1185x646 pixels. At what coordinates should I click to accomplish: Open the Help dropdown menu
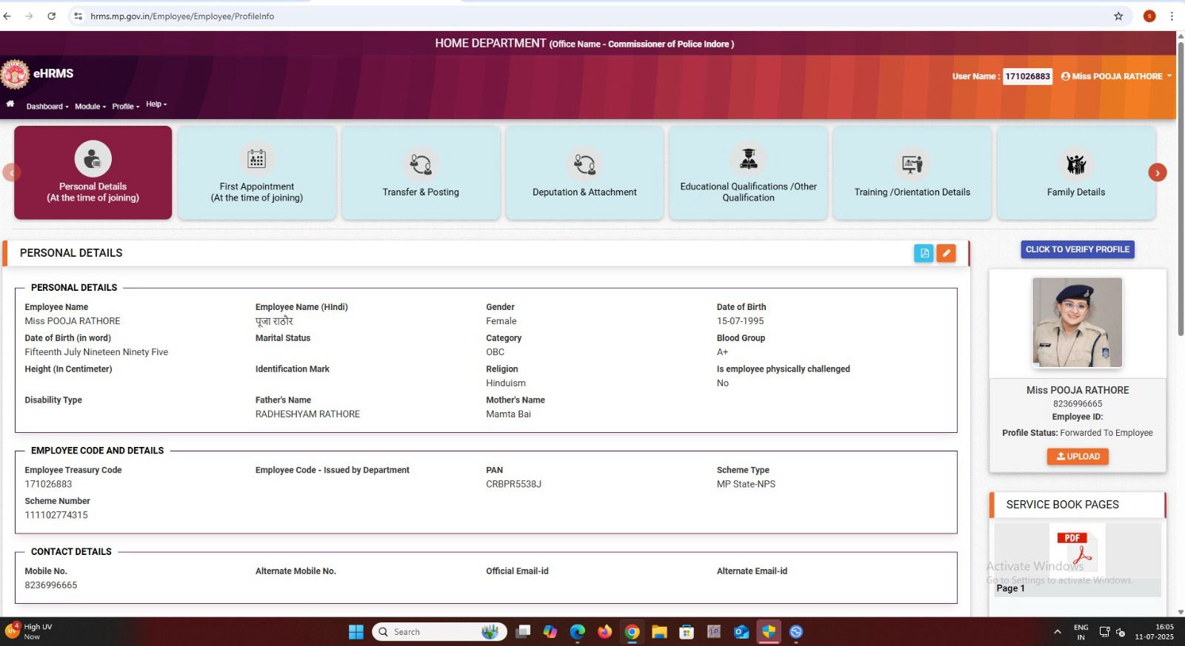156,104
